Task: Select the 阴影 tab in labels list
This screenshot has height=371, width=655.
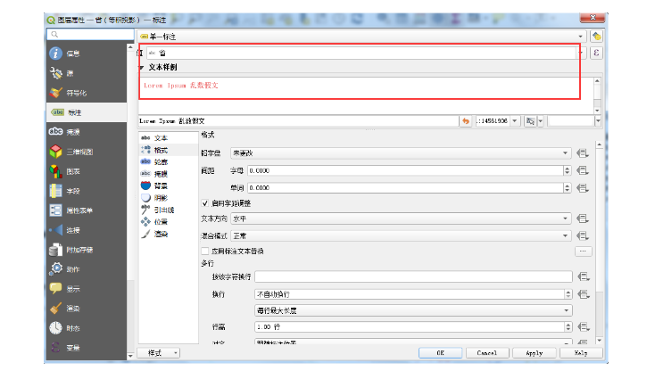Action: click(169, 198)
